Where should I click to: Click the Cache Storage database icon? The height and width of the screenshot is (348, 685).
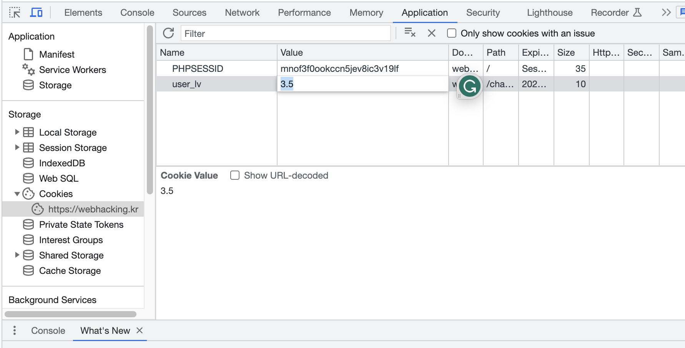[28, 270]
